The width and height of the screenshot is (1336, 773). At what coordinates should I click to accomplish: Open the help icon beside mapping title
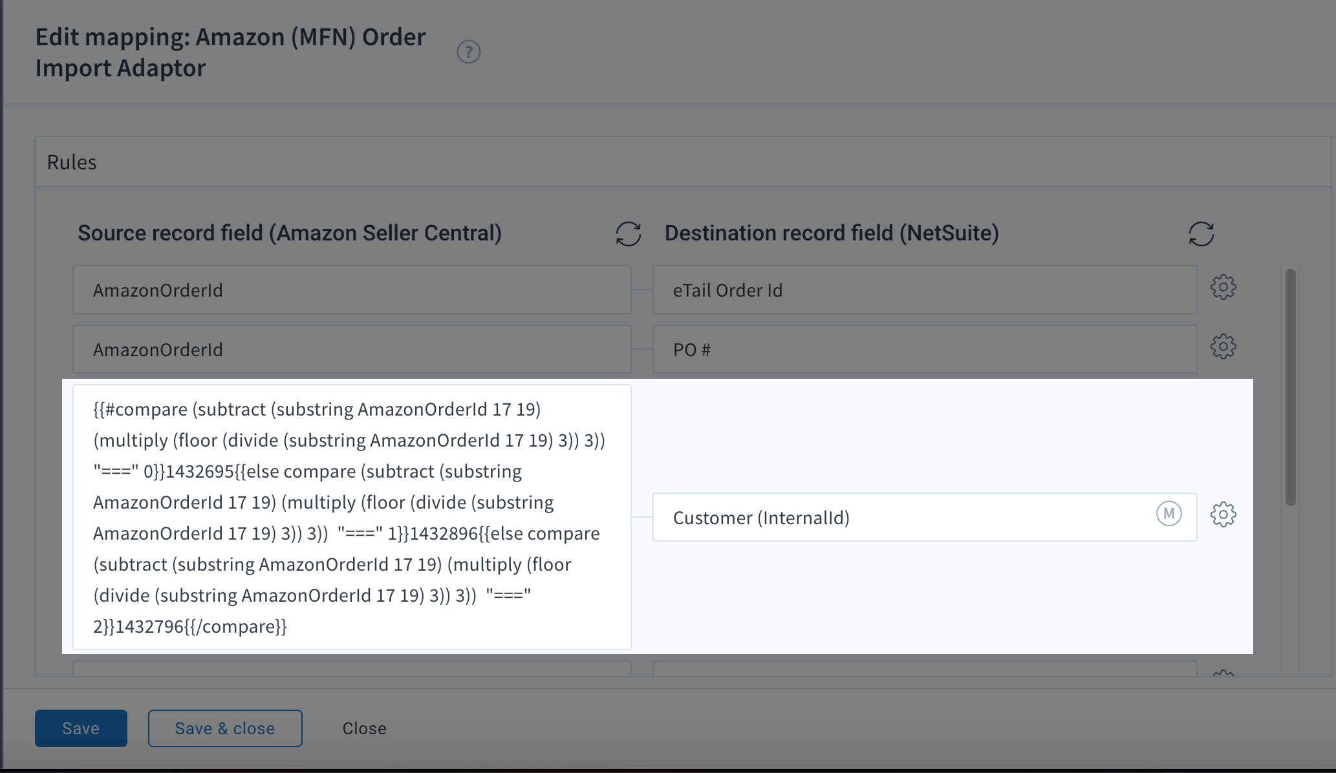(469, 52)
